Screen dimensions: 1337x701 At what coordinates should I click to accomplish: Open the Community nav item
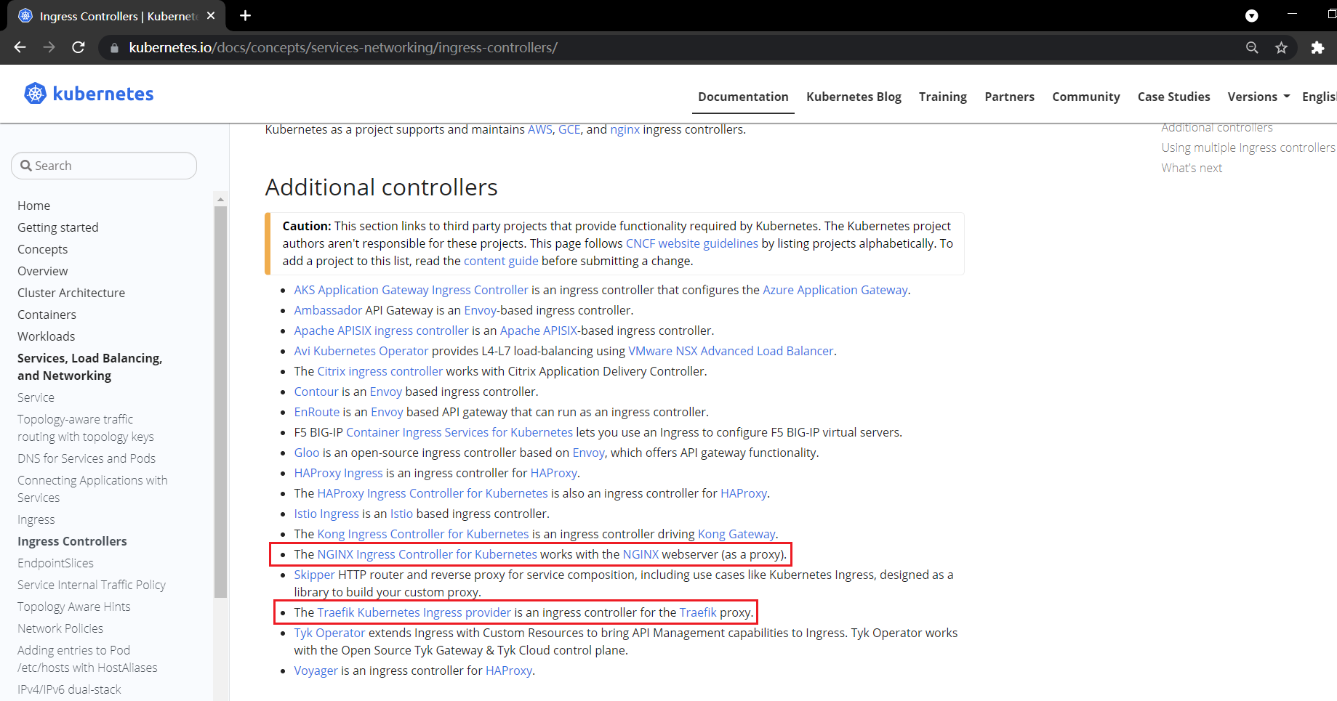click(x=1086, y=97)
